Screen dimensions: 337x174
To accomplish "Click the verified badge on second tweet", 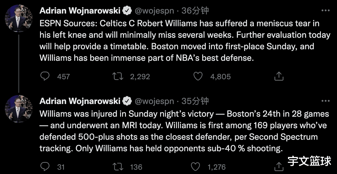I will (127, 101).
